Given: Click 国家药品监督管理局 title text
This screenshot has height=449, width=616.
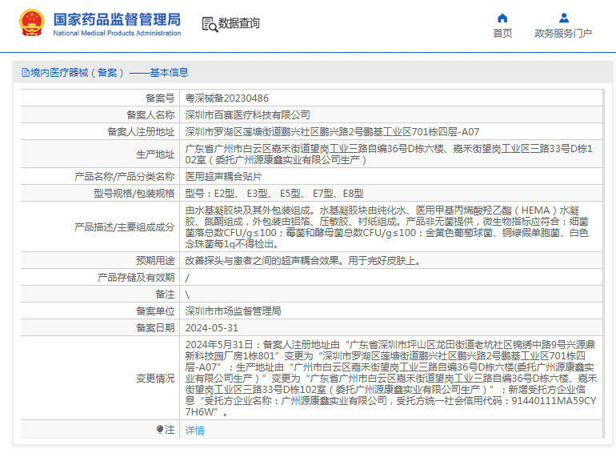Looking at the screenshot, I should pyautogui.click(x=117, y=19).
